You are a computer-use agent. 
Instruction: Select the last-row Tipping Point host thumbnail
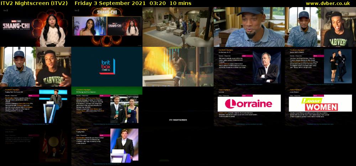(x=107, y=146)
